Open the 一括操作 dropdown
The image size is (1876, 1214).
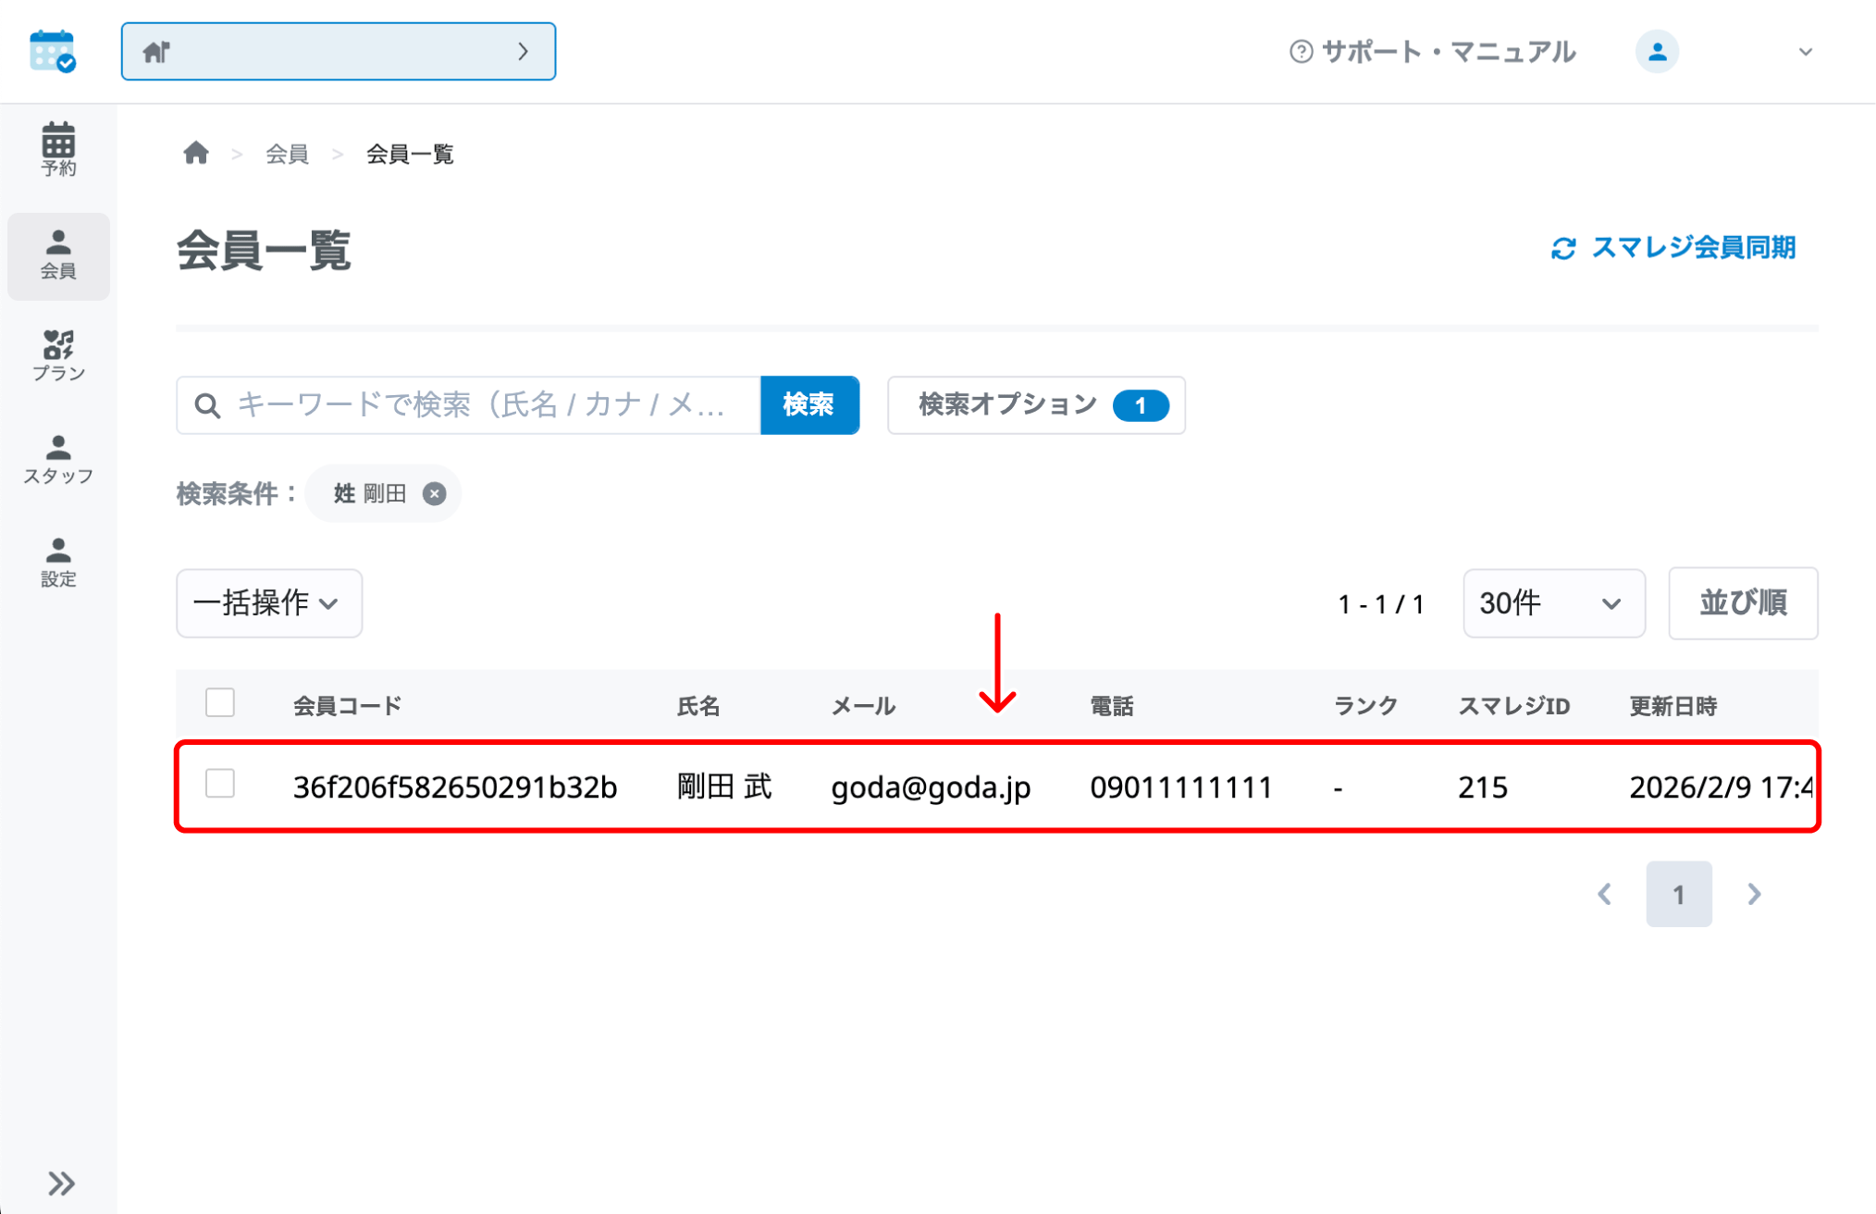click(x=269, y=603)
